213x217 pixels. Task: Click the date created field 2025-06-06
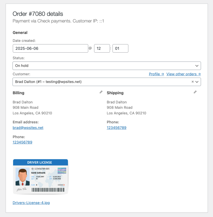point(50,49)
